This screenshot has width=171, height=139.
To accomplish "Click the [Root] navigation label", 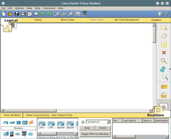I will tap(38, 20).
